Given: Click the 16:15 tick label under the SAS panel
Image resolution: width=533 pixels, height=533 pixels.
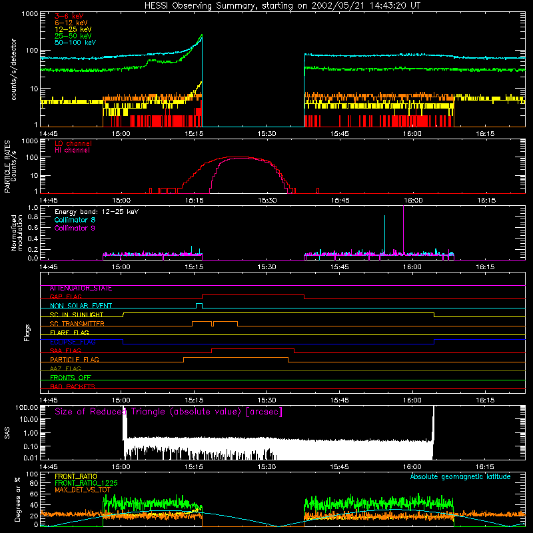Looking at the screenshot, I should click(x=485, y=467).
